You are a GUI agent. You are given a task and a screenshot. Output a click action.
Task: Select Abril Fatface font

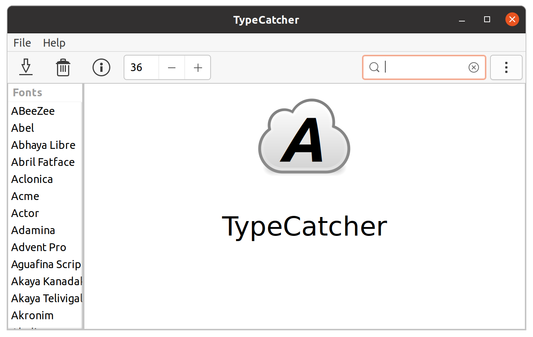point(45,162)
